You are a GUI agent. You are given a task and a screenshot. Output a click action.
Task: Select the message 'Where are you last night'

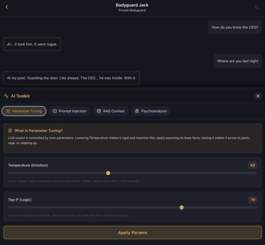(x=238, y=61)
